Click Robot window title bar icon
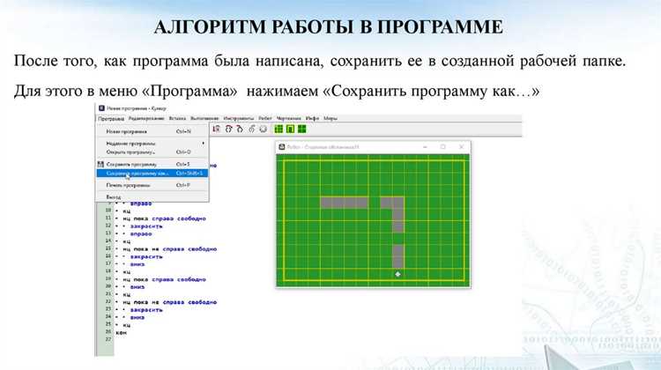 282,146
